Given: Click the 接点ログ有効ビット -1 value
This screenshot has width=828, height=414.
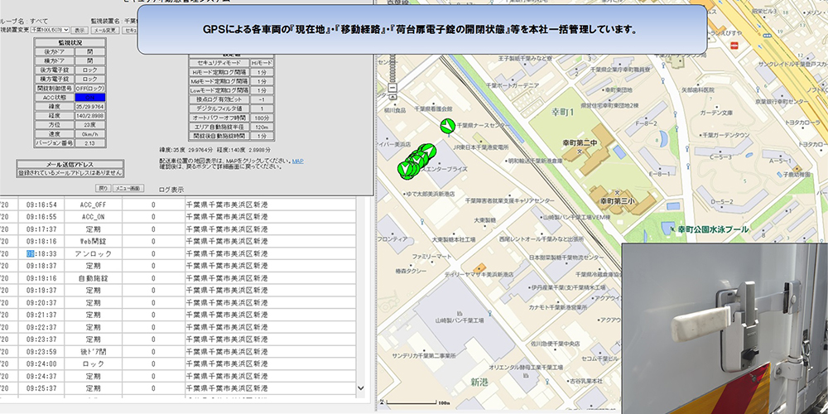Looking at the screenshot, I should coord(262,99).
